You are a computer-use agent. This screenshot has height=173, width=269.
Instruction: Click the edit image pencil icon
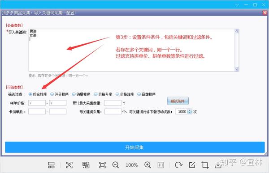192,165
